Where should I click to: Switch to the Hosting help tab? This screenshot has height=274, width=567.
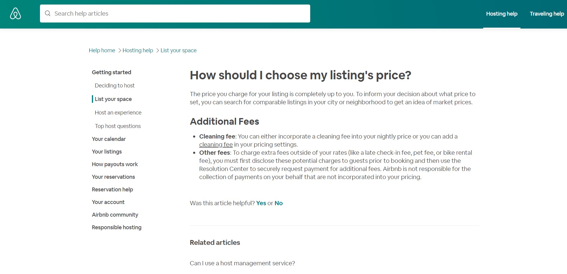(502, 14)
